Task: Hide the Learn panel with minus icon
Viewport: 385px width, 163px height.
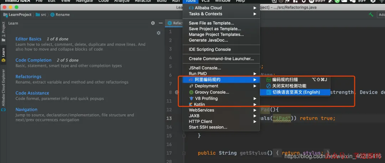Action: (161, 23)
